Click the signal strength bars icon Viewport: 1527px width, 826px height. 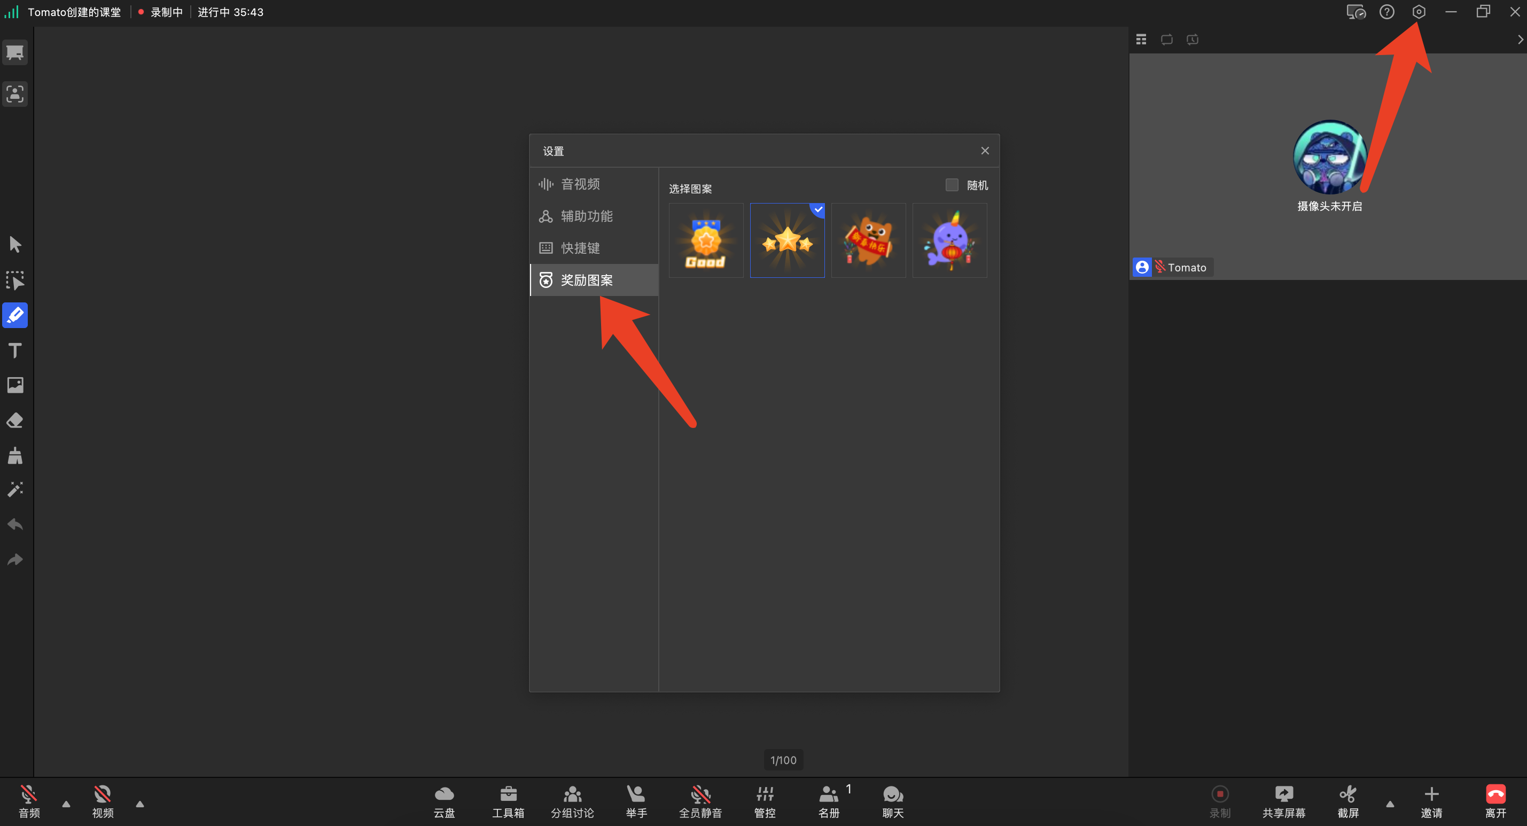coord(12,12)
